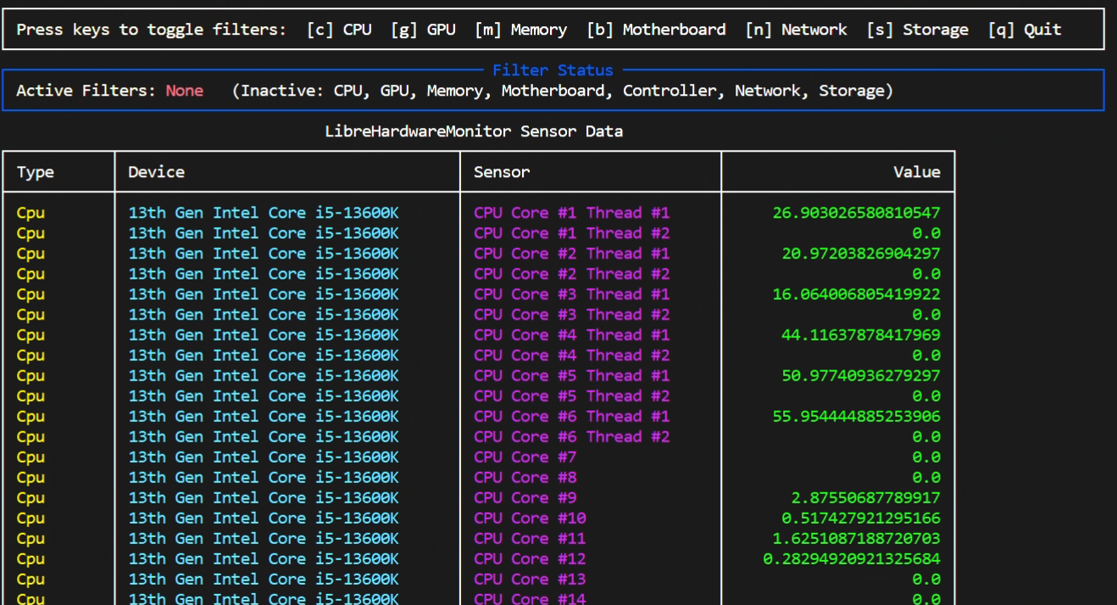Screen dimensions: 1117x605
Task: Click value 1.6251087188720703
Action: click(x=857, y=538)
